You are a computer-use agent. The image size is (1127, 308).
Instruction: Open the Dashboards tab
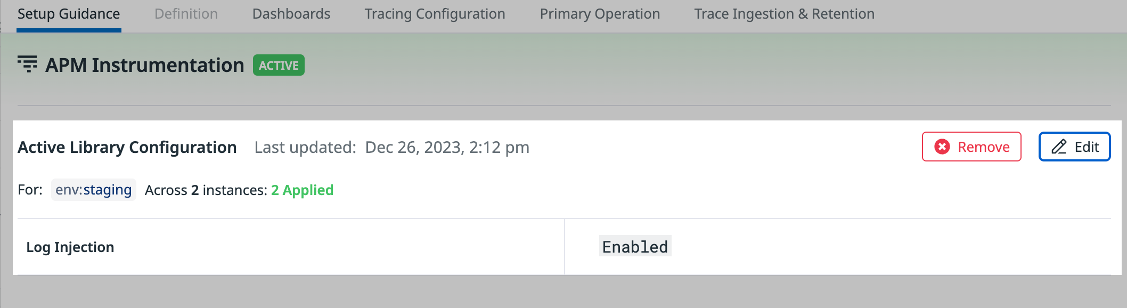pyautogui.click(x=291, y=14)
